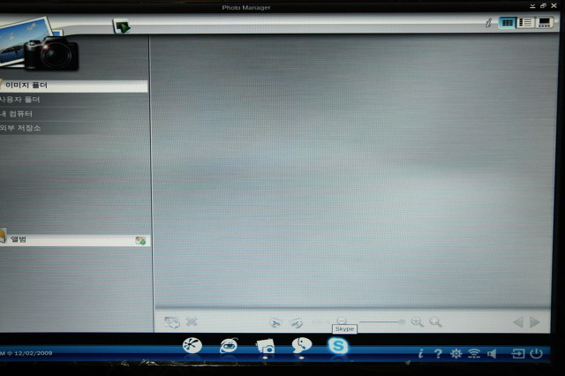Go to previous image arrow
This screenshot has width=565, height=376.
click(518, 322)
